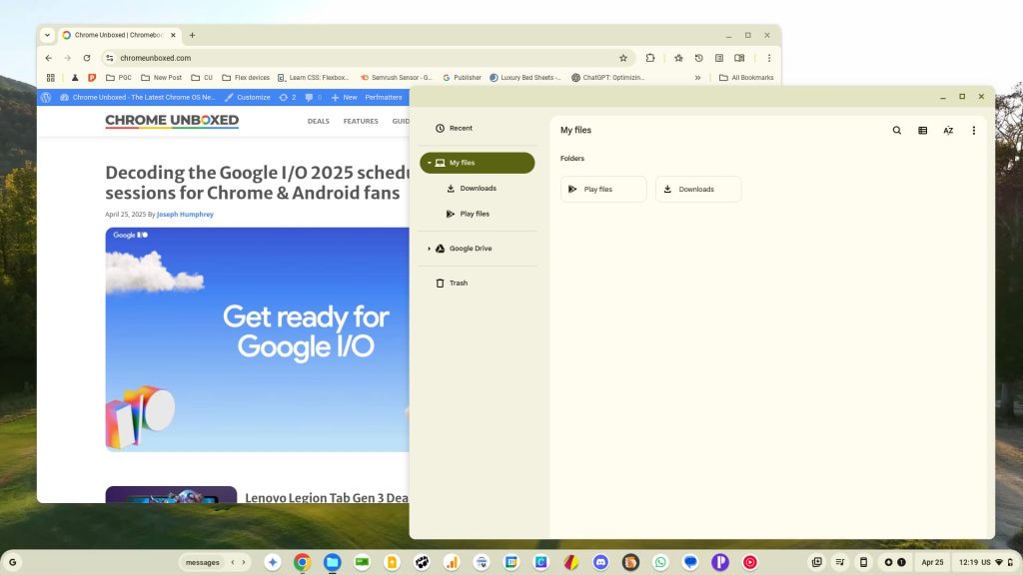The height and width of the screenshot is (575, 1023).
Task: Open the Play files folder tile
Action: click(603, 189)
